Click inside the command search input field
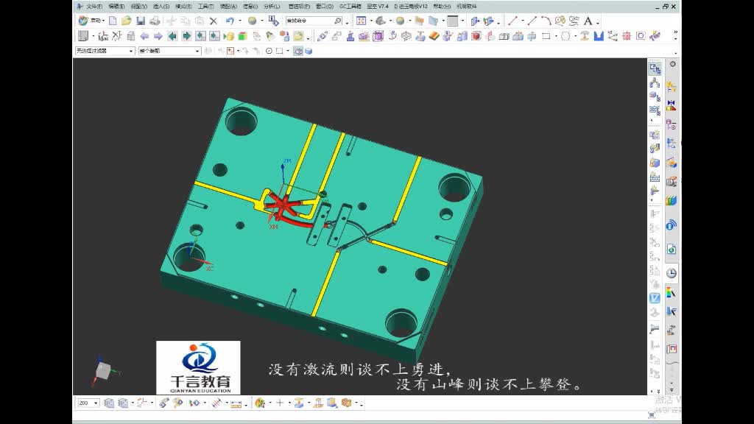The image size is (754, 424). point(309,19)
